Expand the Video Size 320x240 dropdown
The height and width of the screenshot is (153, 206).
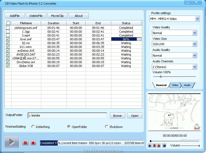pos(195,44)
